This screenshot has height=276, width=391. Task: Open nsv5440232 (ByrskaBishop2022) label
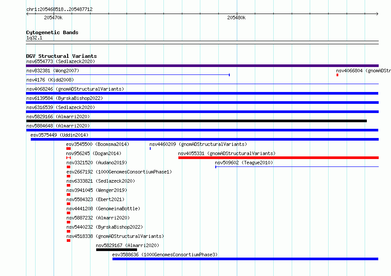(x=105, y=227)
